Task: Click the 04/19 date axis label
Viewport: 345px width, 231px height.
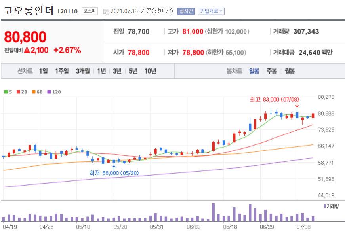Action: click(x=10, y=227)
